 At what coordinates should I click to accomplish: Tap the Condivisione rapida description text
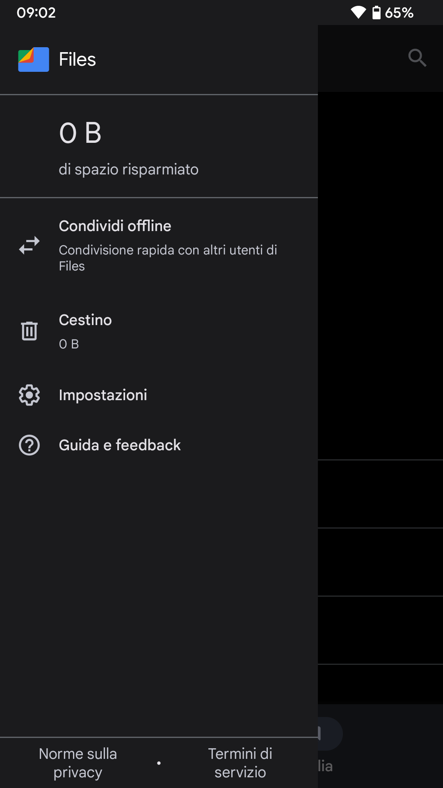click(168, 258)
